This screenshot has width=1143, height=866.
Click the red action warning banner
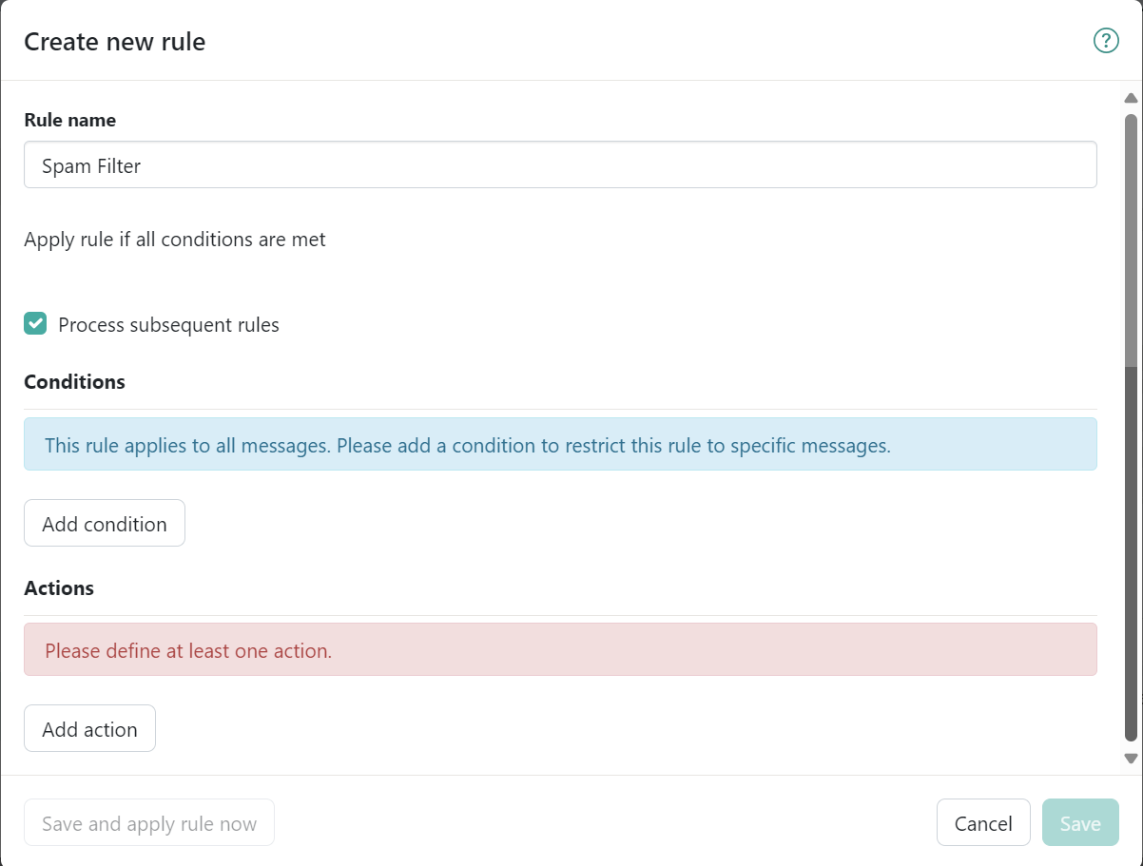[x=560, y=649]
